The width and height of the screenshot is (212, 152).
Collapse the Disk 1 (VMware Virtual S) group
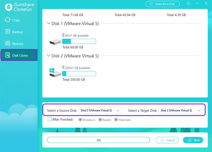click(48, 23)
